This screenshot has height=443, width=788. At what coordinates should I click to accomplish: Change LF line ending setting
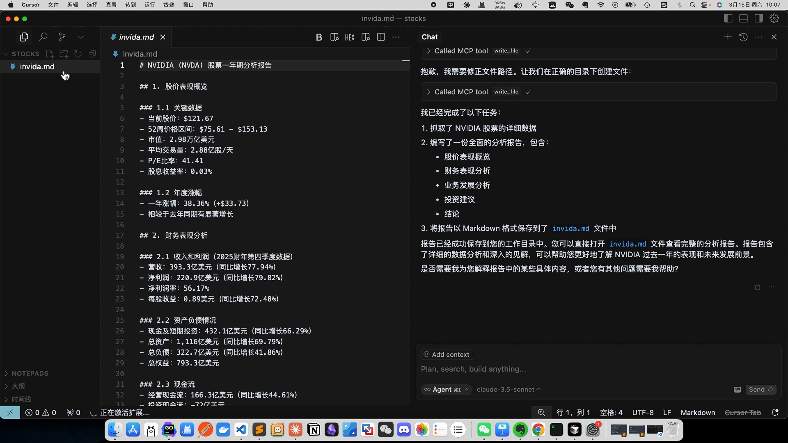pyautogui.click(x=667, y=413)
